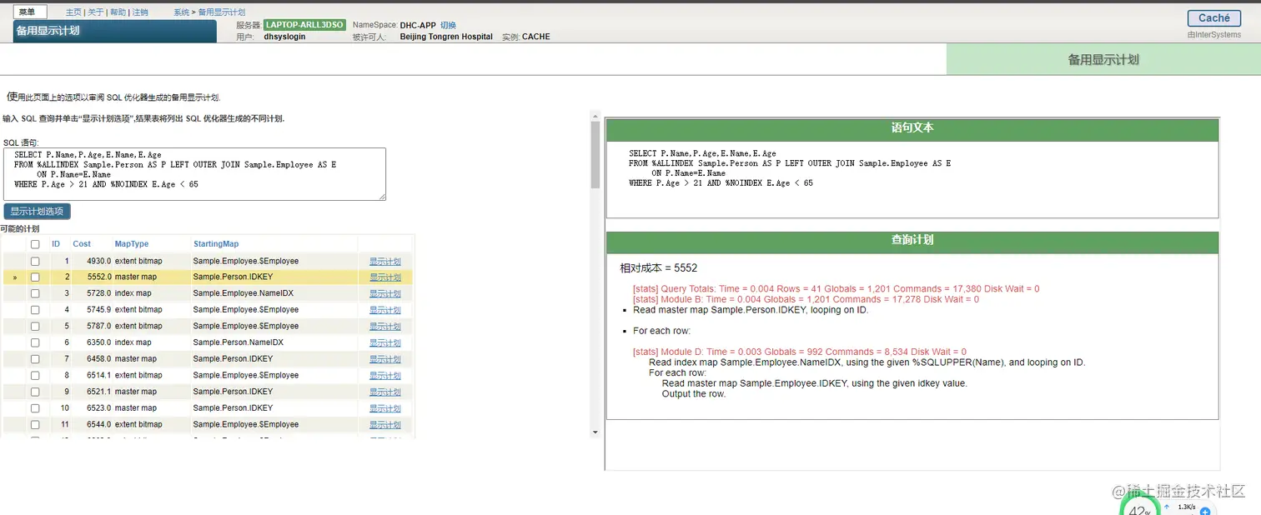Click the LAPTOP-ARLL3DSO server badge
1261x515 pixels.
(304, 26)
